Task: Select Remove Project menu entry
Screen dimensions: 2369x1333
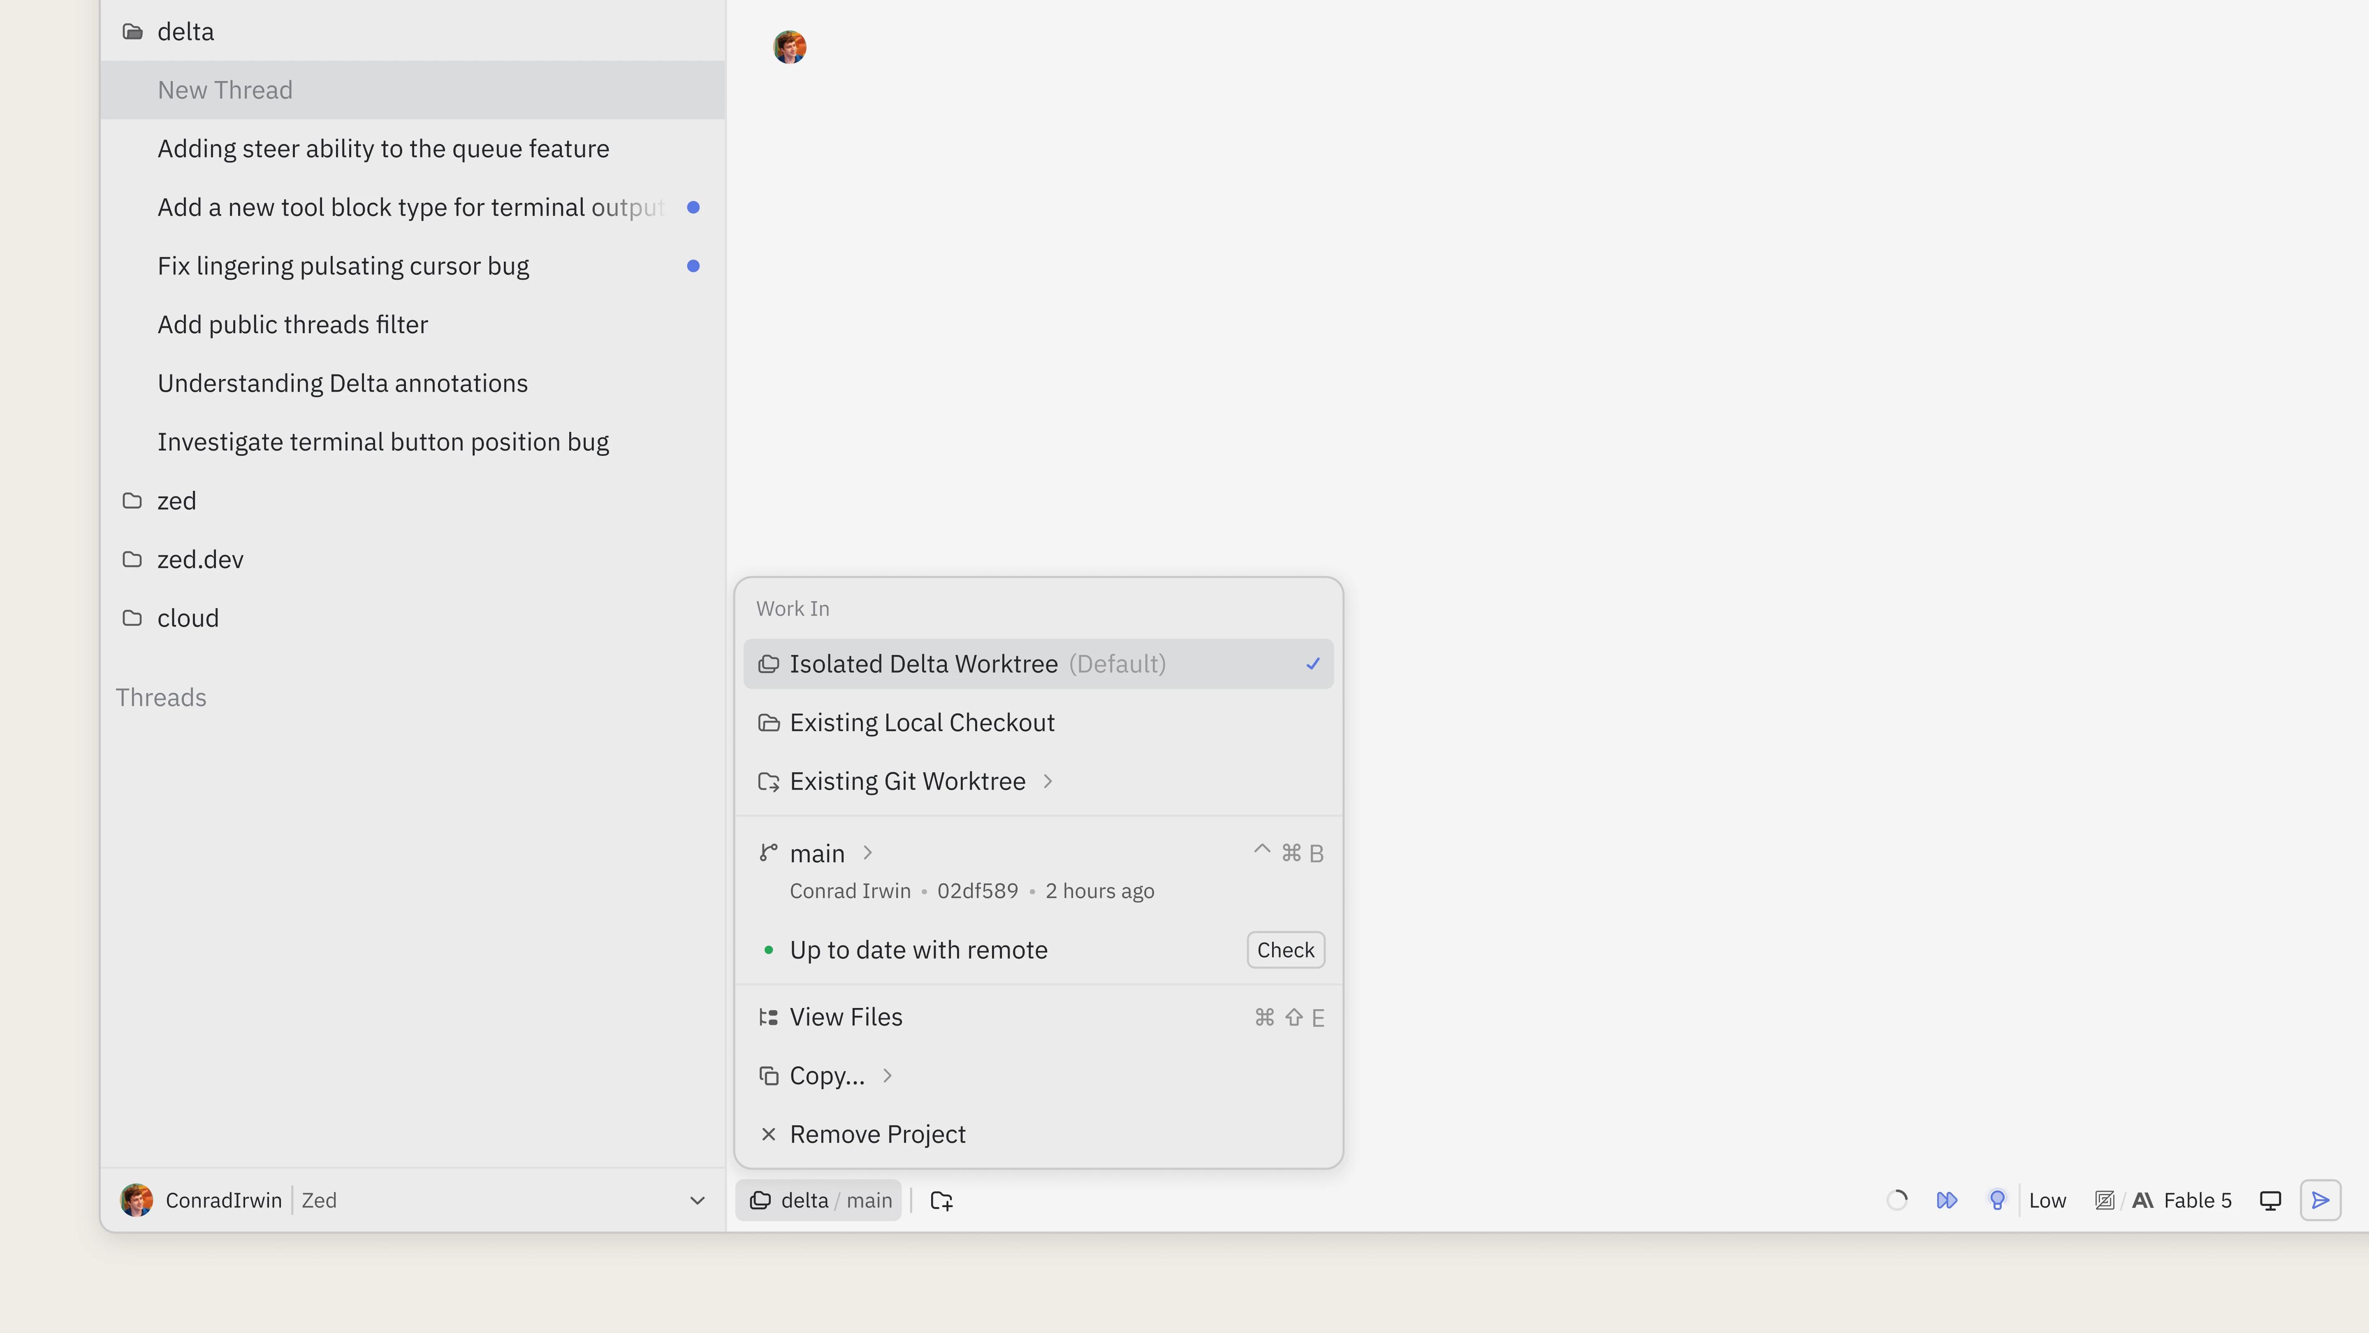Action: click(x=1038, y=1134)
